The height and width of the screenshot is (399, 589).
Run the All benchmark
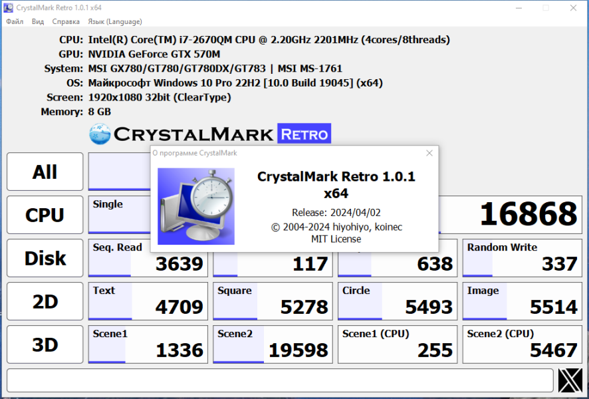click(x=45, y=172)
